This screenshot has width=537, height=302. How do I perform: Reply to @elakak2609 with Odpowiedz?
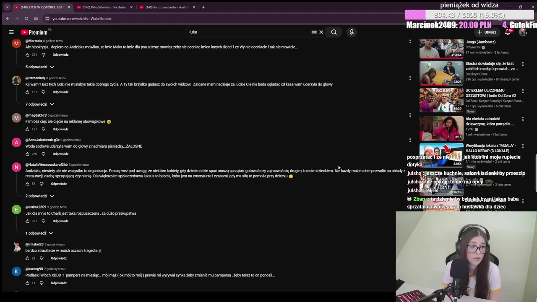click(60, 221)
